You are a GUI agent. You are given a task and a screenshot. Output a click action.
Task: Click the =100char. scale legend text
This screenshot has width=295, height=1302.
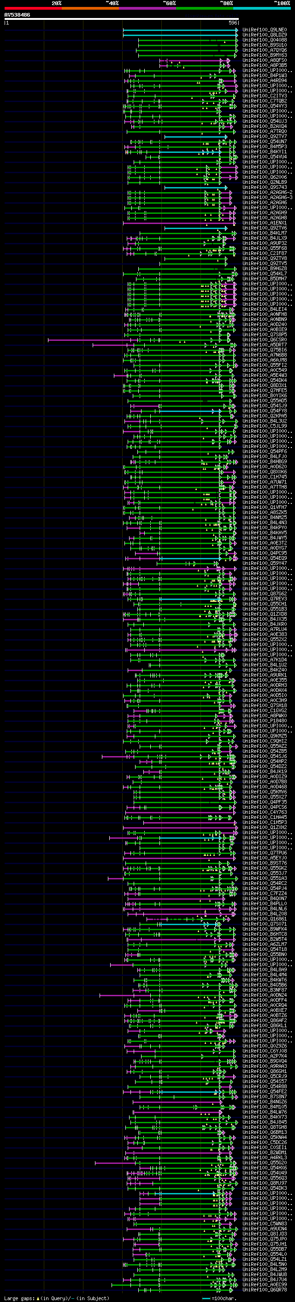[x=224, y=1298]
